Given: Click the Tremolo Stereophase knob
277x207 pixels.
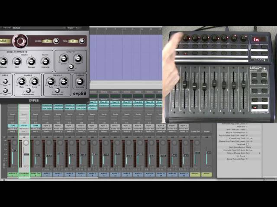Looking at the screenshot, I should coord(57,91).
